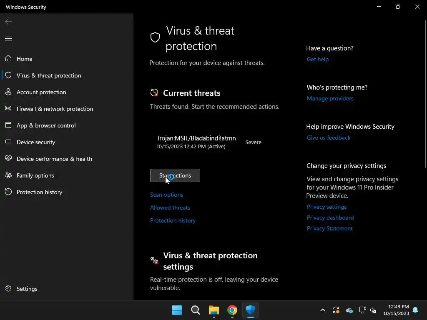Viewport: 427px width, 320px height.
Task: Click the sync update tray icon
Action: click(336, 310)
